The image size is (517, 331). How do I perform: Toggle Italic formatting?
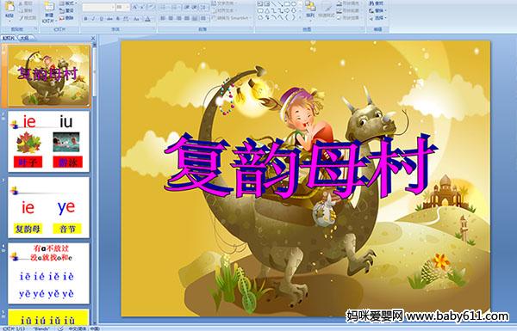[93, 19]
